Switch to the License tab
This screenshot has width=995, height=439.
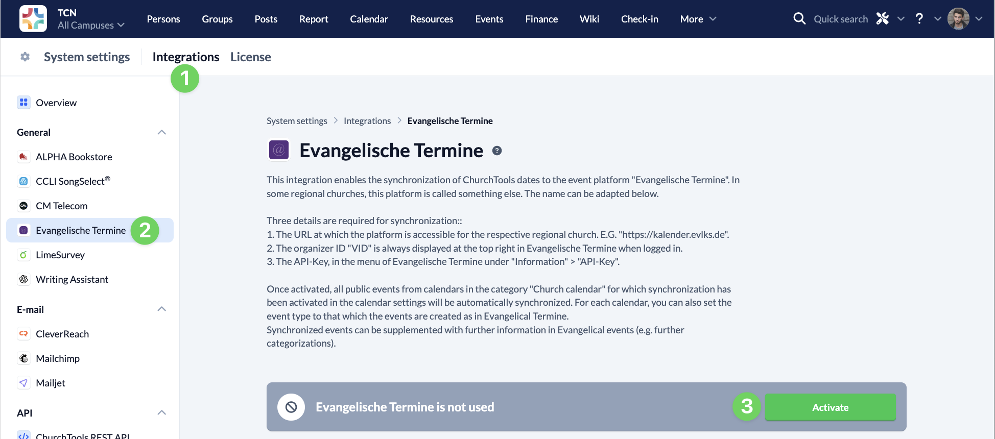[x=251, y=57]
